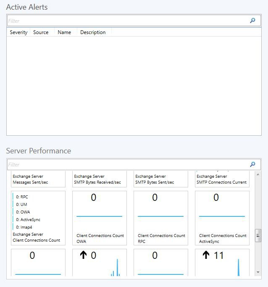This screenshot has width=268, height=287.
Task: Select the '0: UM' legend entry
Action: point(21,205)
